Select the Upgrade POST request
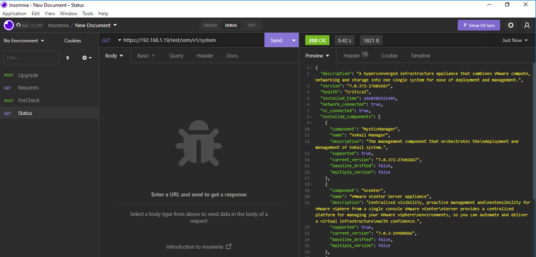Image resolution: width=536 pixels, height=257 pixels. [27, 75]
